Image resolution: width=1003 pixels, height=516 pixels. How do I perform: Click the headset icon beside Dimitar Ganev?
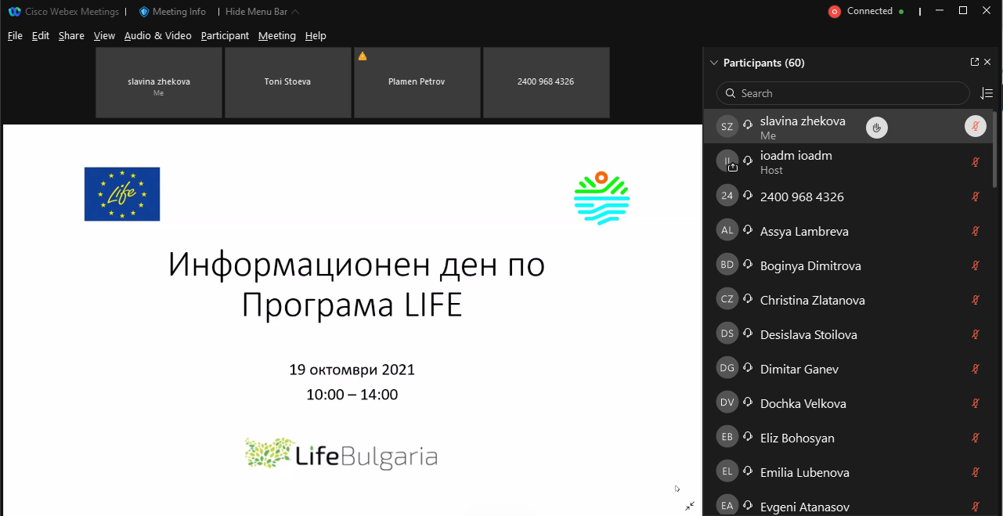pyautogui.click(x=749, y=369)
